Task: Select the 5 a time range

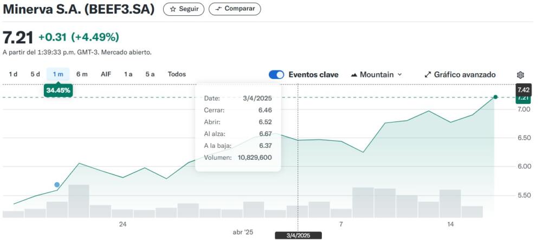Action: (x=150, y=74)
